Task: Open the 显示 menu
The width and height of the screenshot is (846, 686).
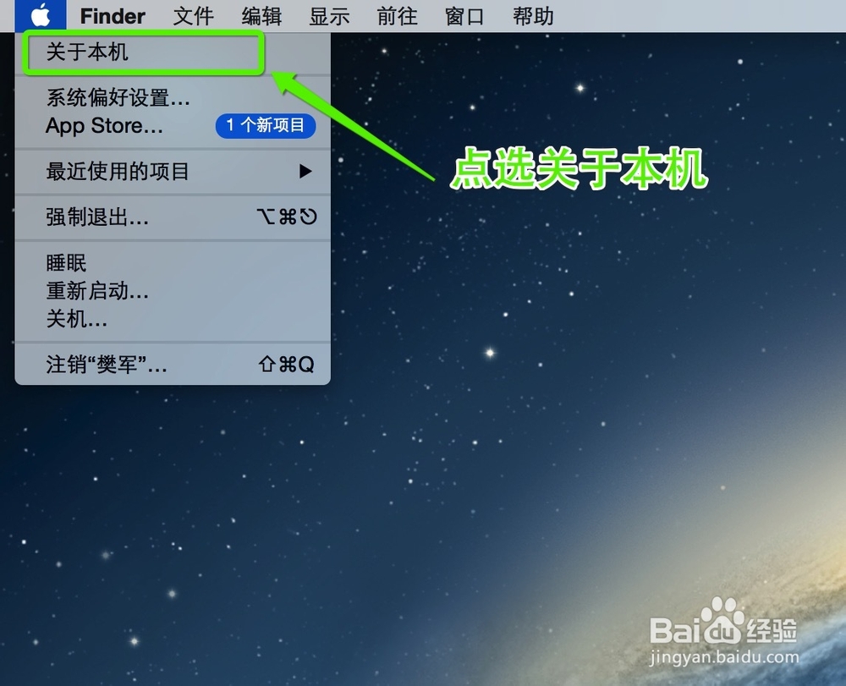Action: click(329, 15)
